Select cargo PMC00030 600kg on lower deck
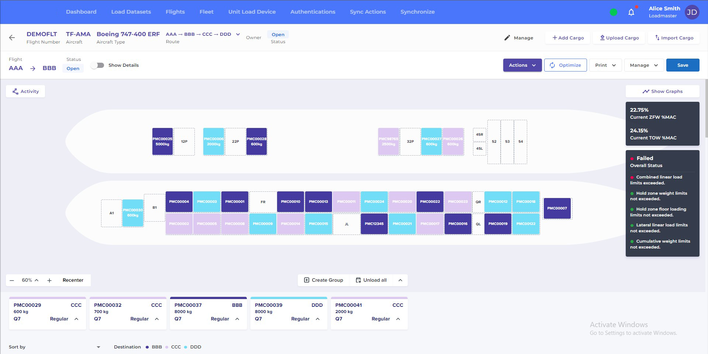The width and height of the screenshot is (708, 354). coord(133,213)
